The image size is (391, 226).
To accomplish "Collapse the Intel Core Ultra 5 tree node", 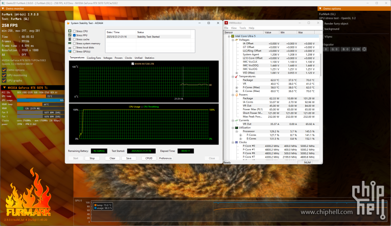I will [x=229, y=36].
